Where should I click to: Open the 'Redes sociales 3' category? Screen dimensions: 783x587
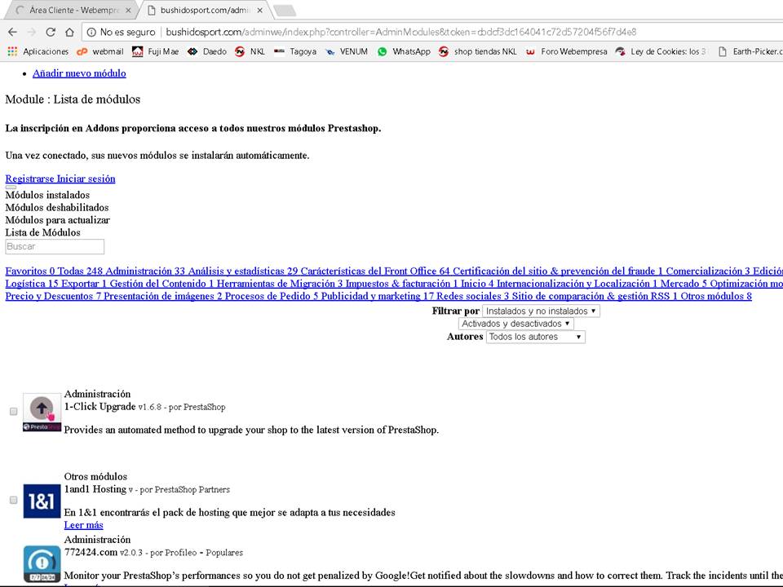point(473,296)
